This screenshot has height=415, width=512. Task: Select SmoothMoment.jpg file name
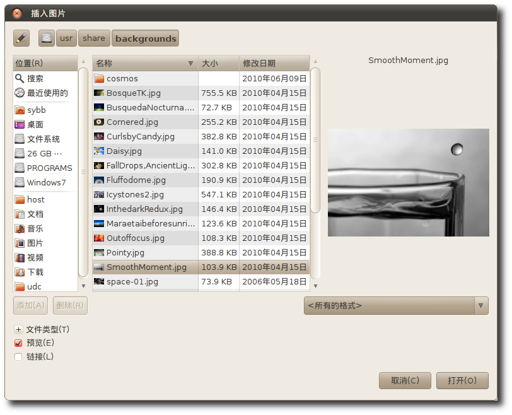pyautogui.click(x=147, y=267)
